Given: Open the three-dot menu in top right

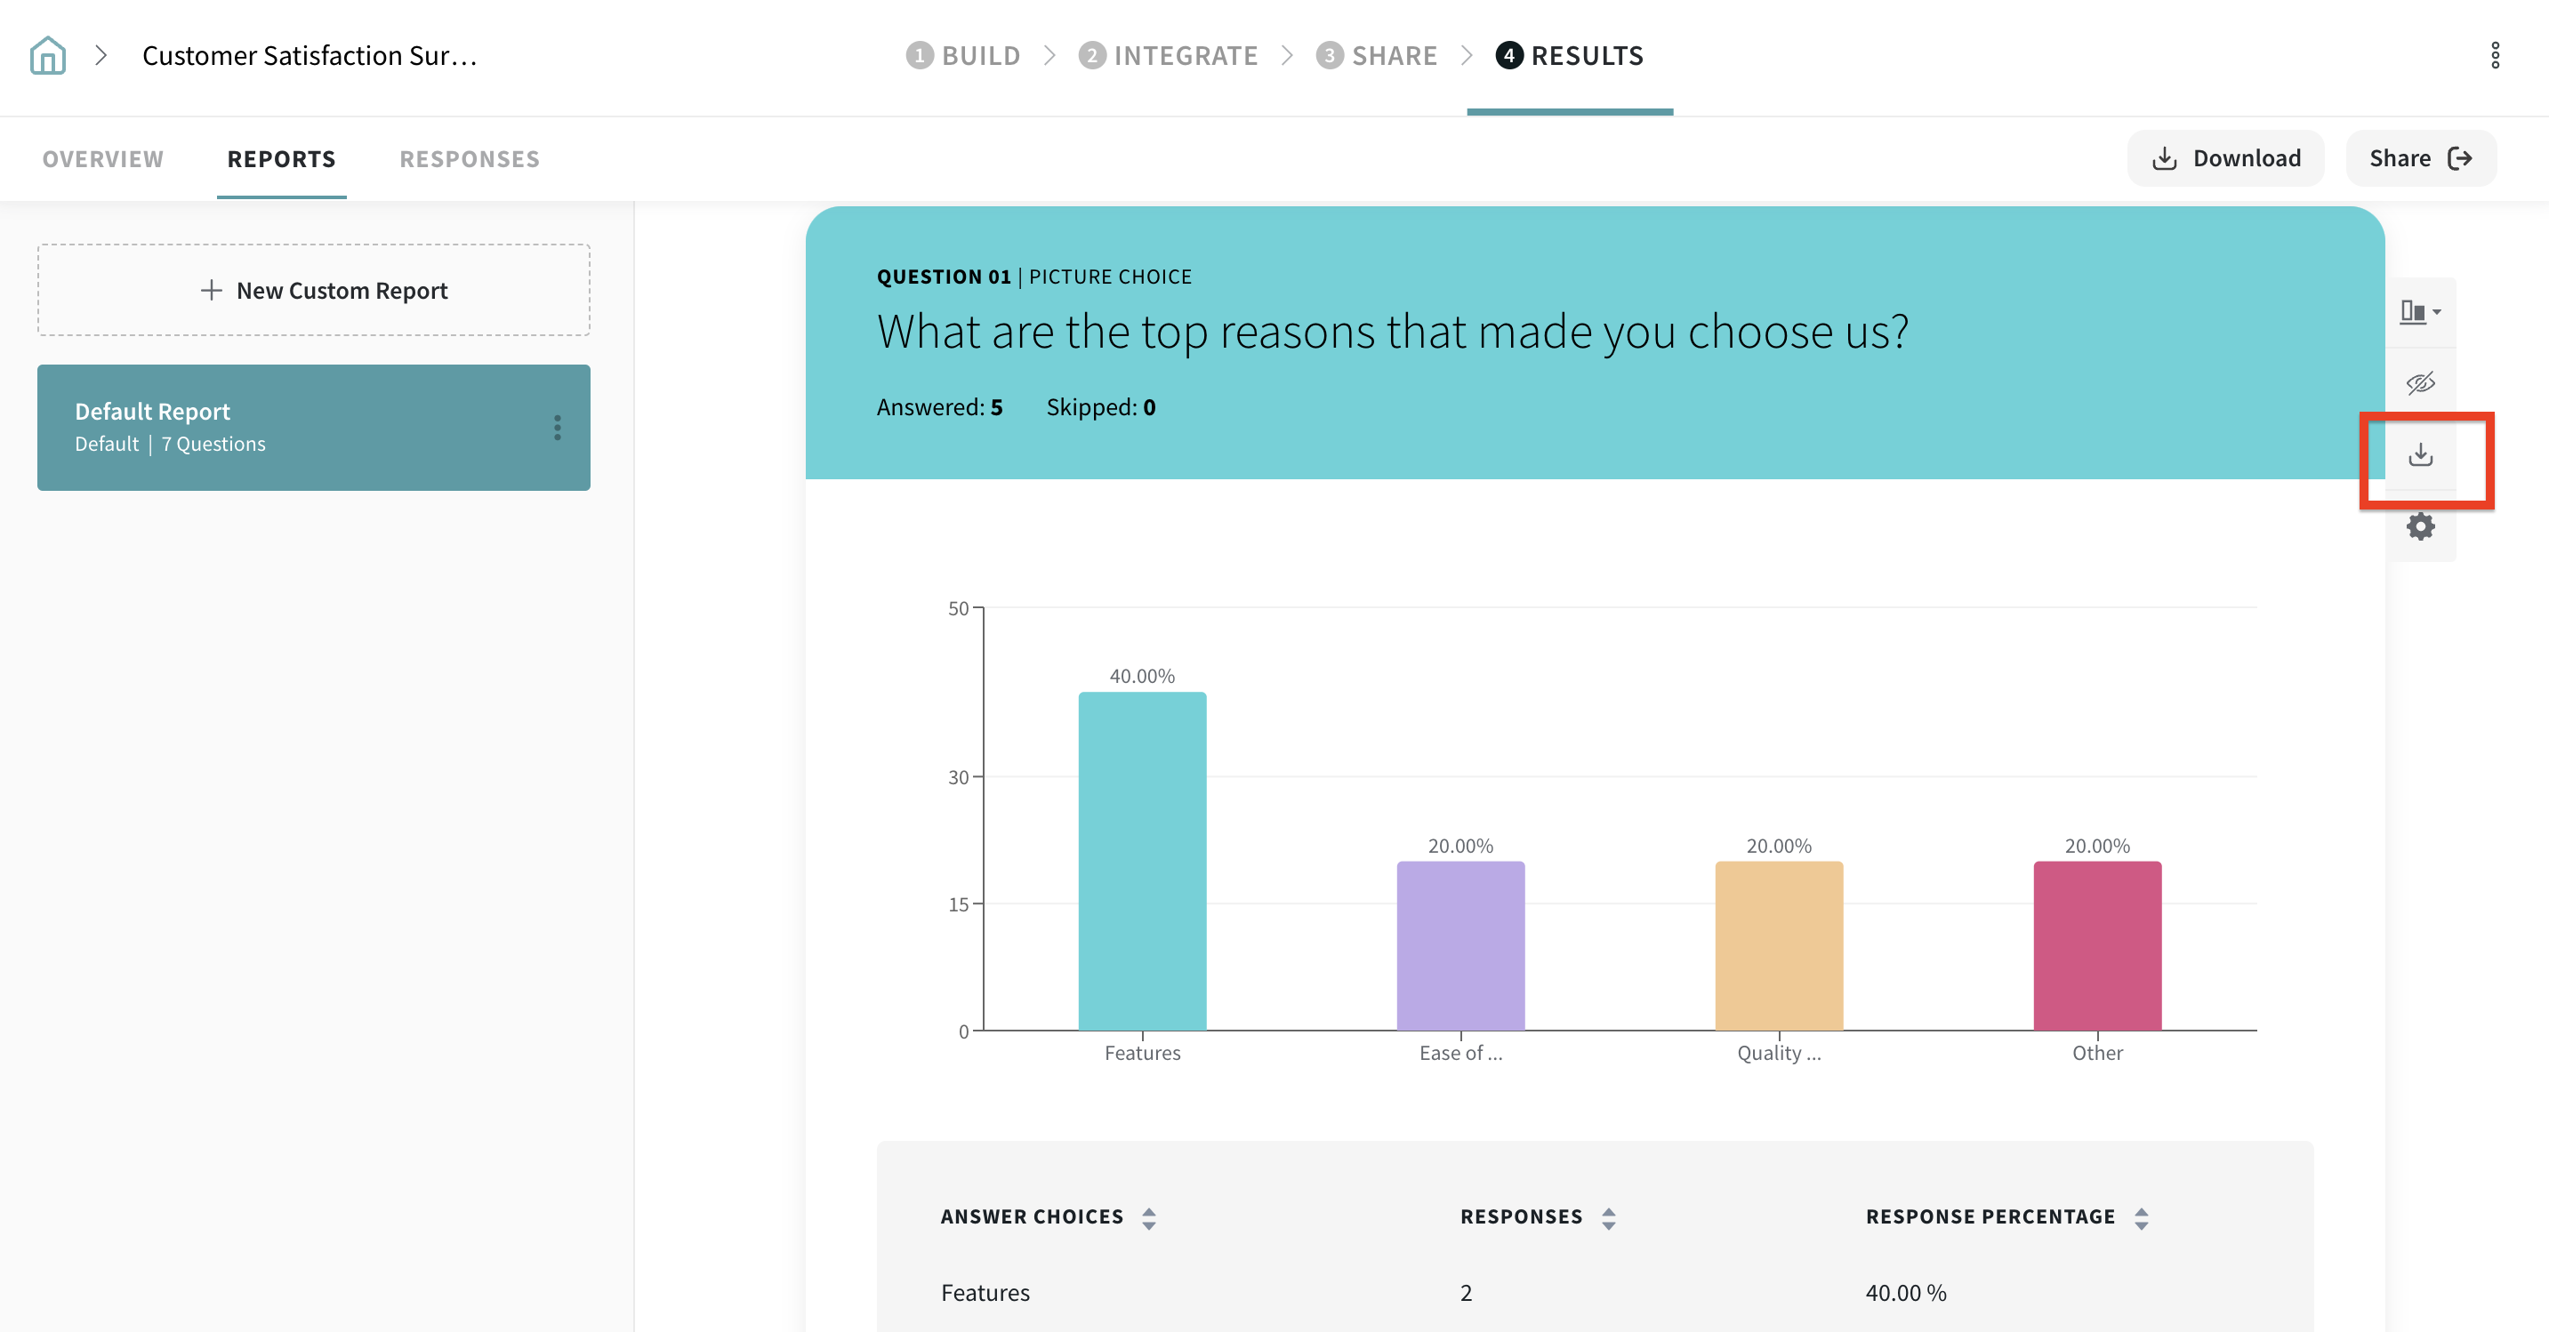Looking at the screenshot, I should [x=2495, y=55].
